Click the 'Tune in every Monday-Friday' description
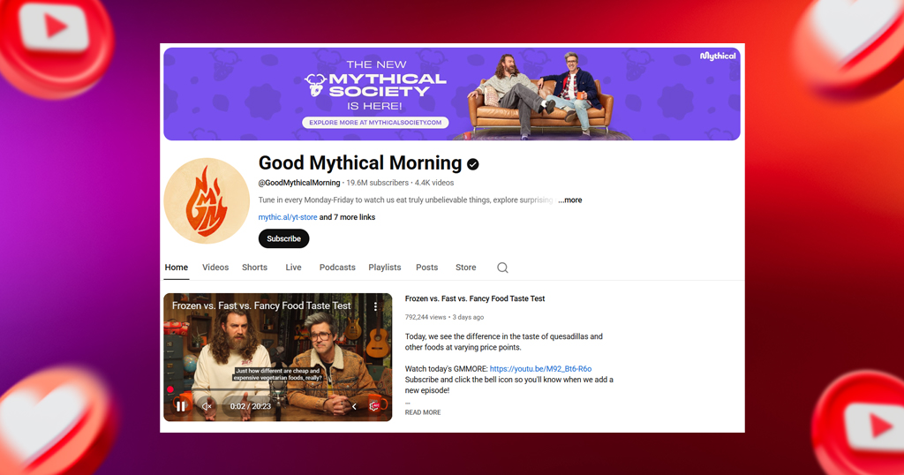Image resolution: width=904 pixels, height=475 pixels. pos(405,200)
